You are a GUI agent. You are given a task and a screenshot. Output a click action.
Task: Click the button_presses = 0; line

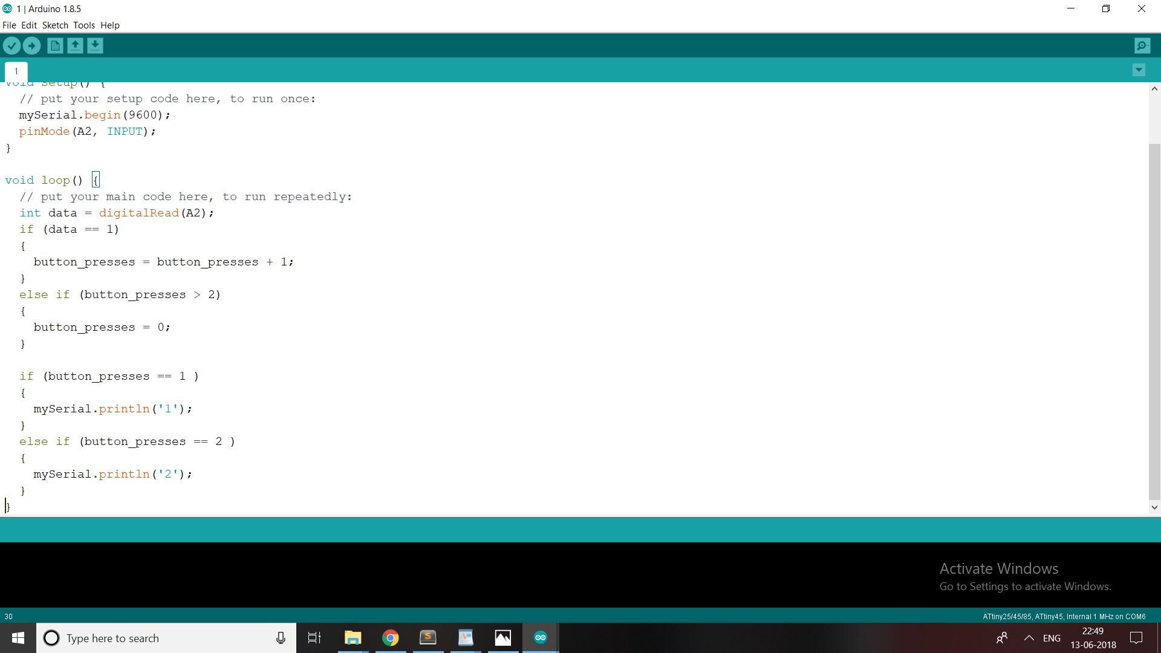pos(102,327)
